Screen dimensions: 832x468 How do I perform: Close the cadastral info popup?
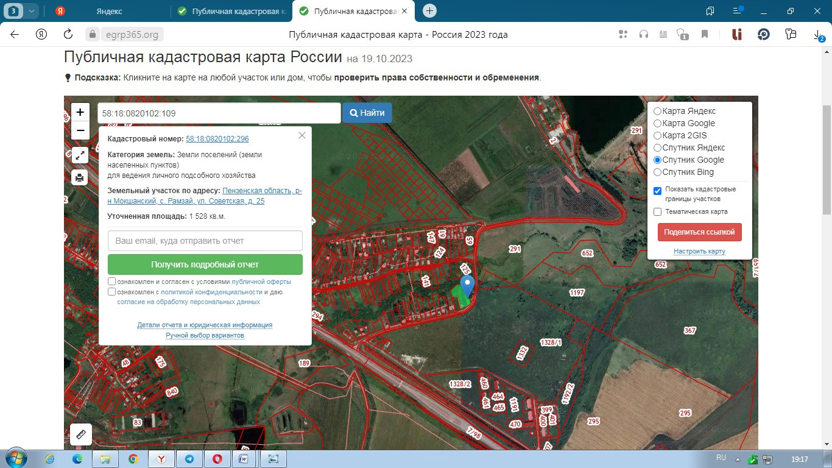(x=302, y=136)
